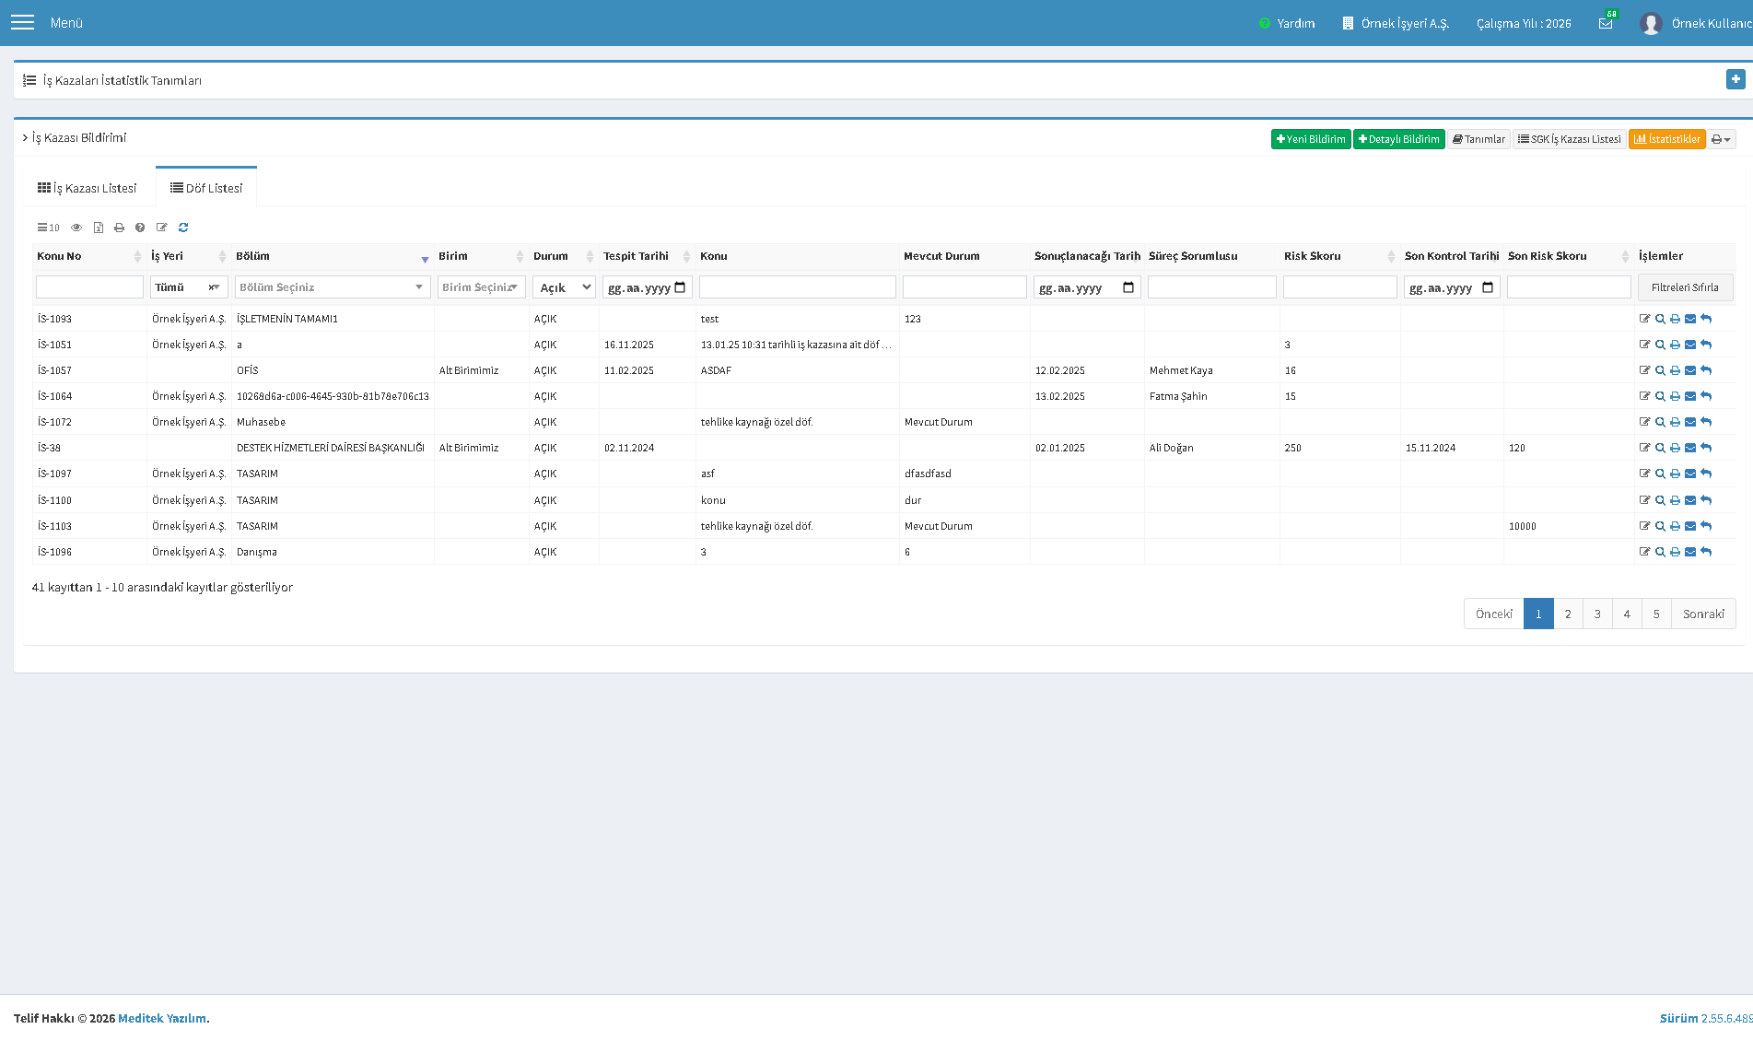The image size is (1753, 1041).
Task: Click the toolbar edit pencil icon
Action: [x=162, y=228]
